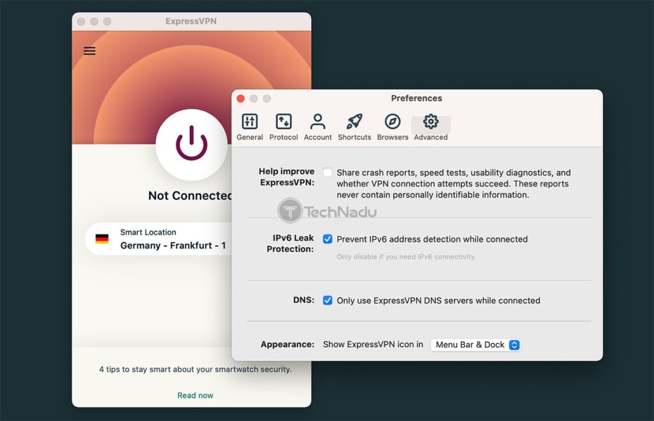This screenshot has height=421, width=654.
Task: Click the Read now link
Action: 195,395
